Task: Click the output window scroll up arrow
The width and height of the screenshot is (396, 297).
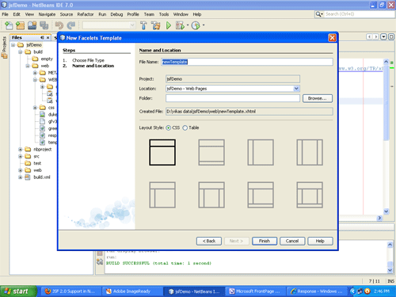Action: pos(390,245)
